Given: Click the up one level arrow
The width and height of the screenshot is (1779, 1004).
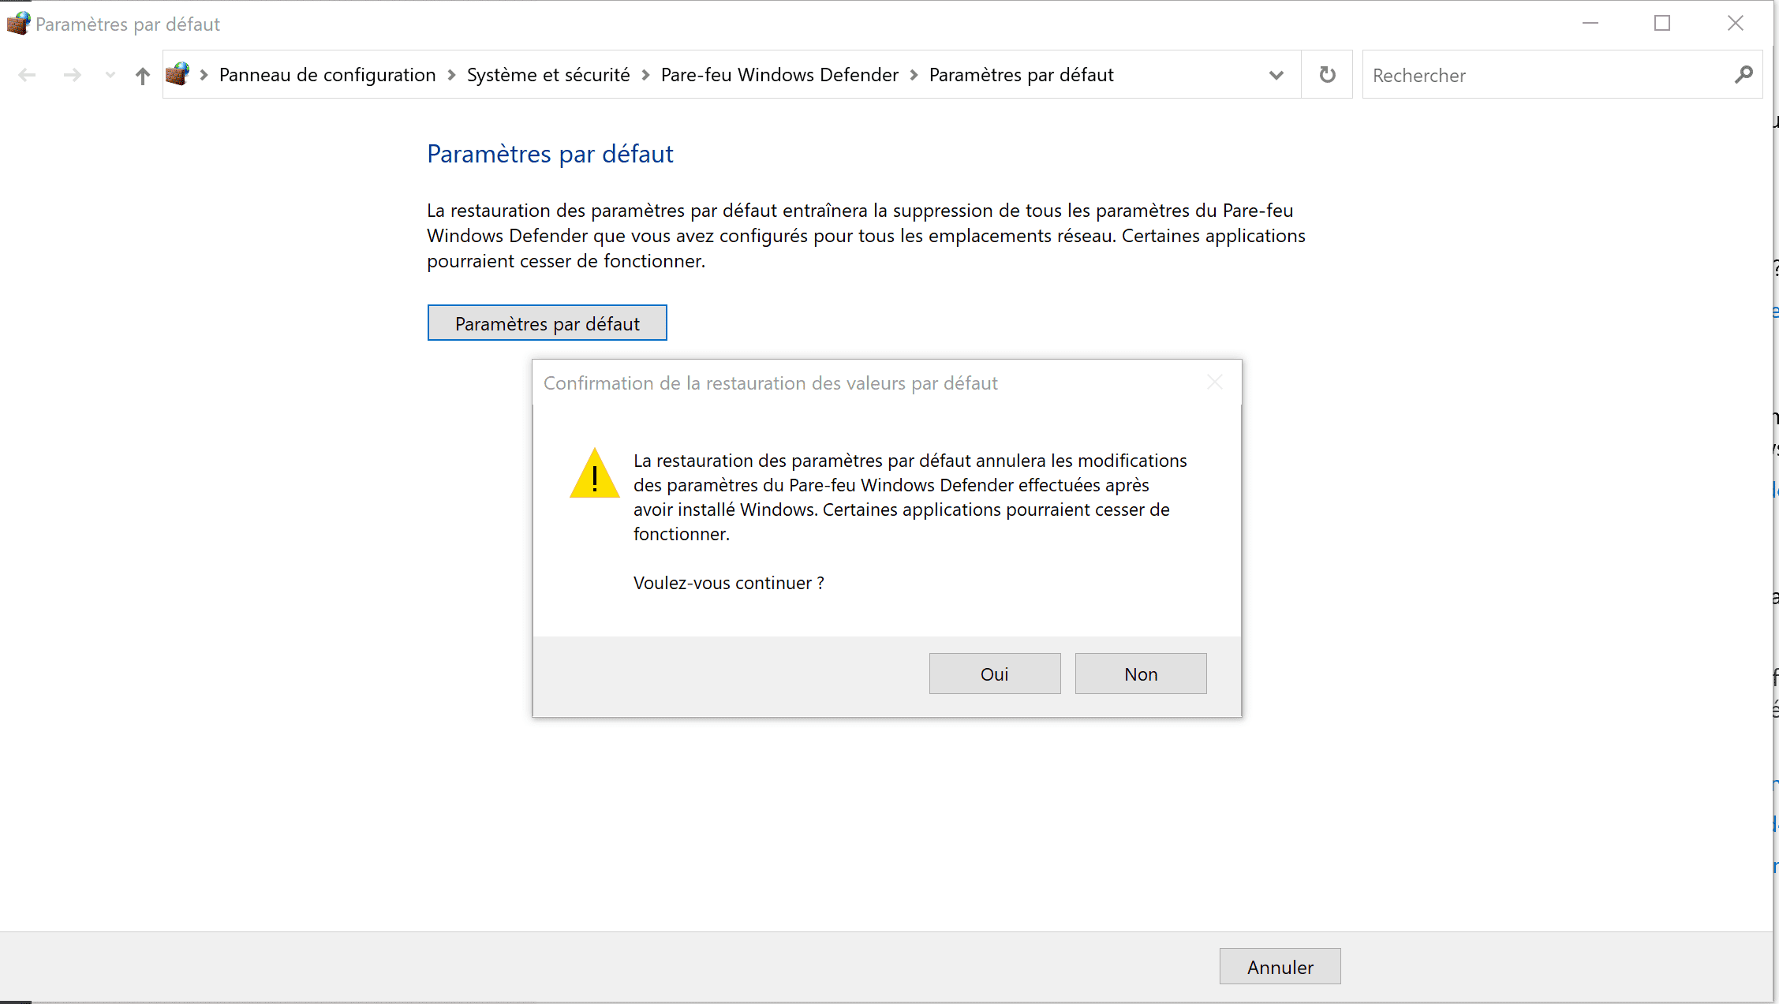Looking at the screenshot, I should 143,74.
